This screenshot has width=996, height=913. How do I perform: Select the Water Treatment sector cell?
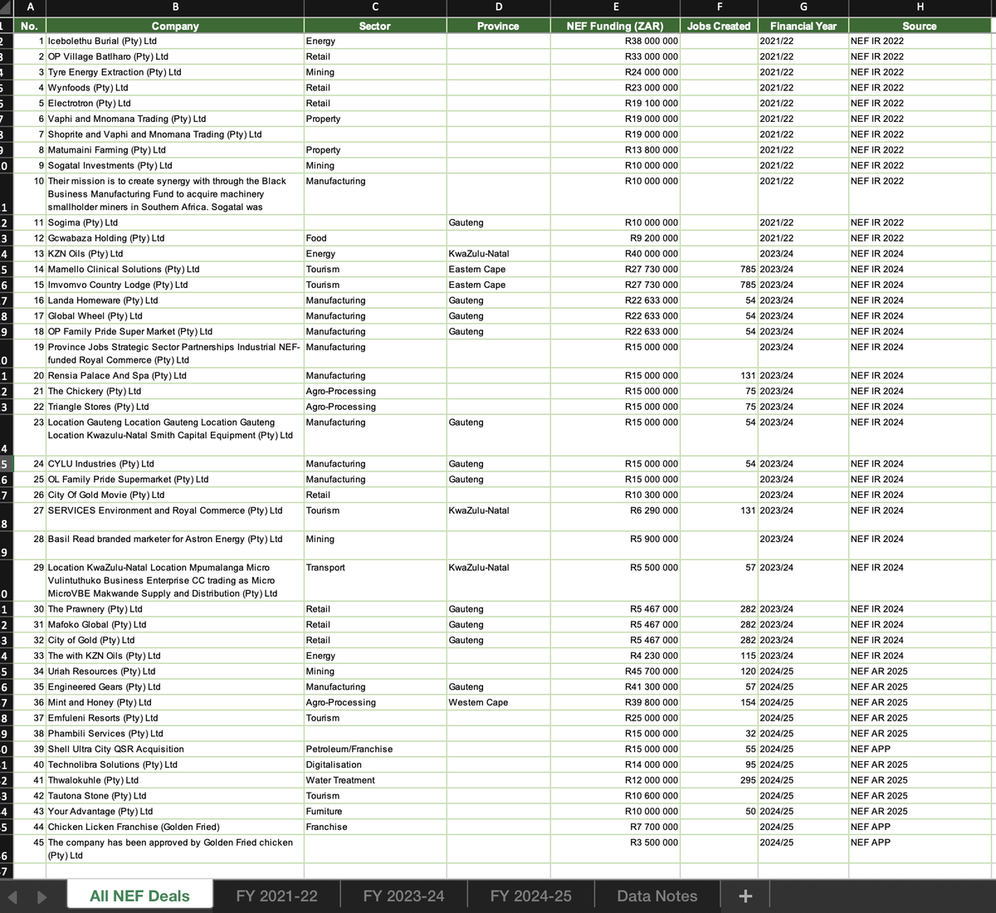[x=375, y=780]
